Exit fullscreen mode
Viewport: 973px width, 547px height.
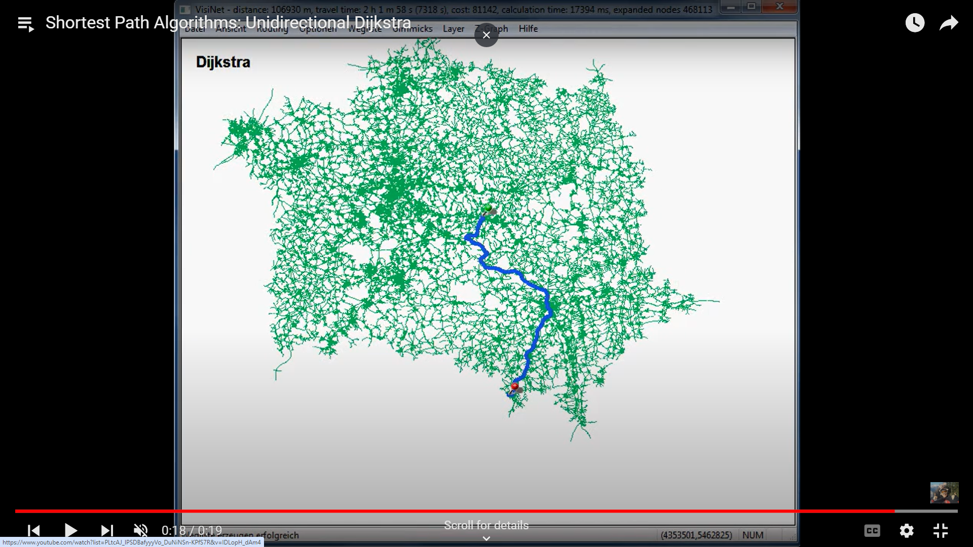click(x=941, y=530)
